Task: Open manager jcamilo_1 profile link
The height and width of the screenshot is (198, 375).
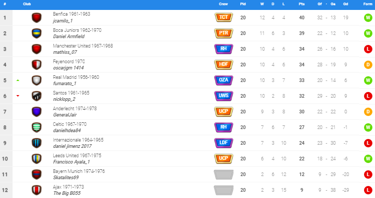Action: (63, 21)
